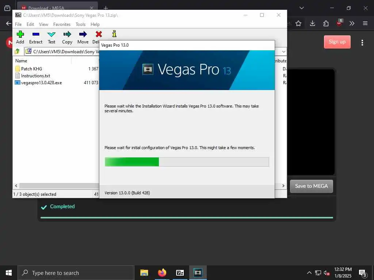
Task: Click the Sign up button on MEGA
Action: click(337, 42)
